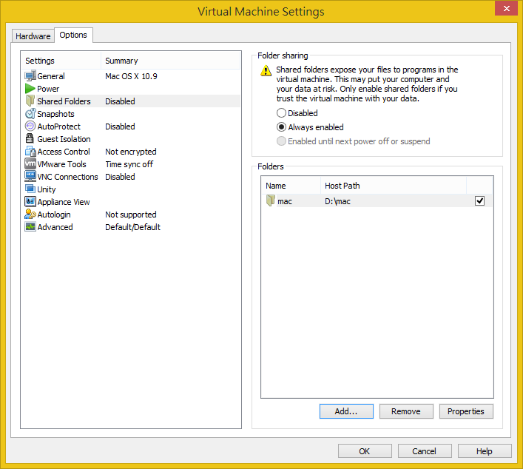Select the Appliance View label
Image resolution: width=523 pixels, height=469 pixels.
(64, 202)
